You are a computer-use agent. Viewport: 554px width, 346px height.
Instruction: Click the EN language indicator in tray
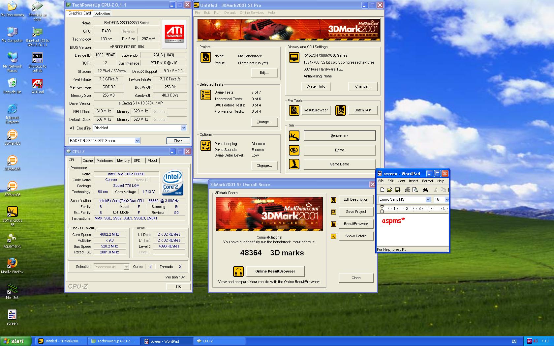point(514,341)
